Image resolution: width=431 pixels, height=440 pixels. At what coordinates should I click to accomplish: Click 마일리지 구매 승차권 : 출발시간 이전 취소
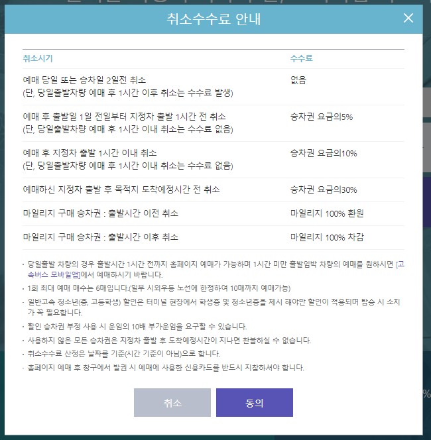(x=100, y=213)
